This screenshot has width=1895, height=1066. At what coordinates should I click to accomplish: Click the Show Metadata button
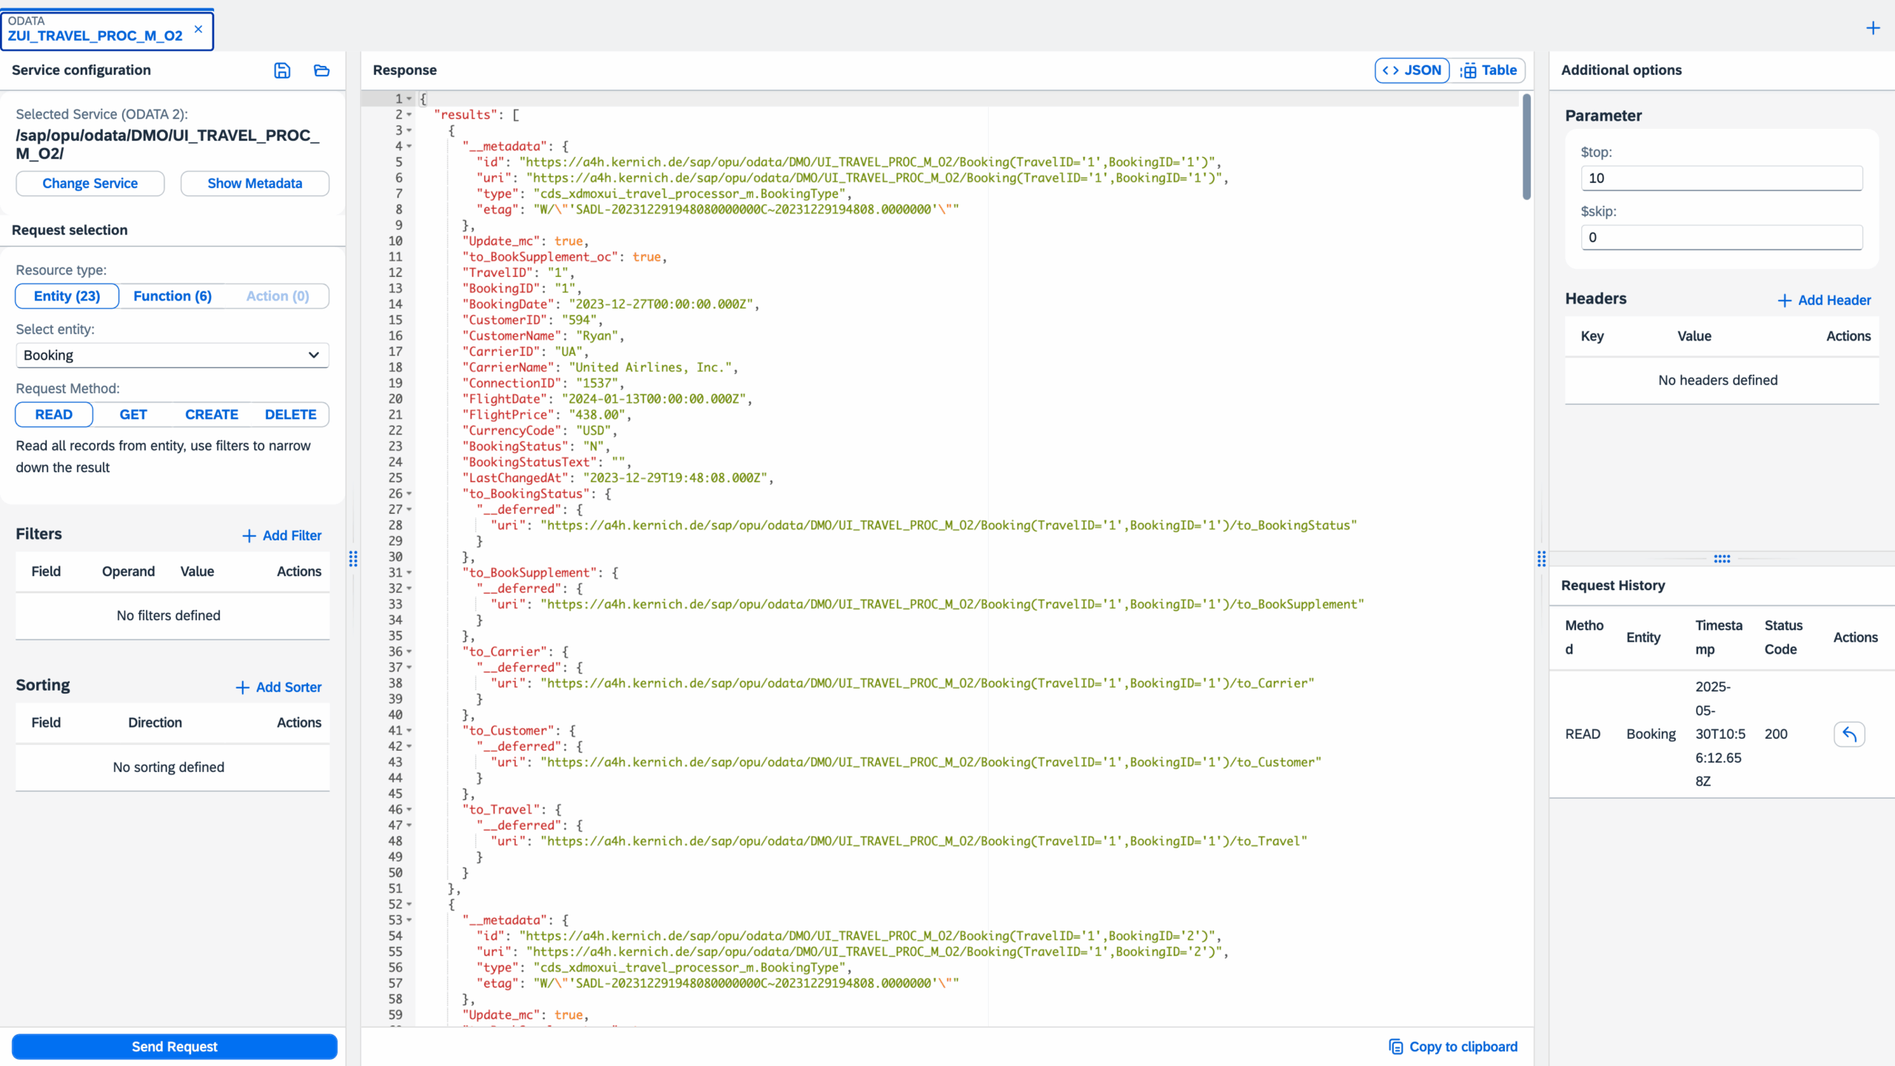tap(255, 184)
